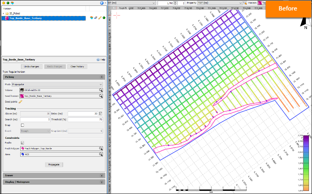This screenshot has height=194, width=312.
Task: Click the Seed horizon field showing Top_Borde_Base_Tertiary
Action: point(61,96)
